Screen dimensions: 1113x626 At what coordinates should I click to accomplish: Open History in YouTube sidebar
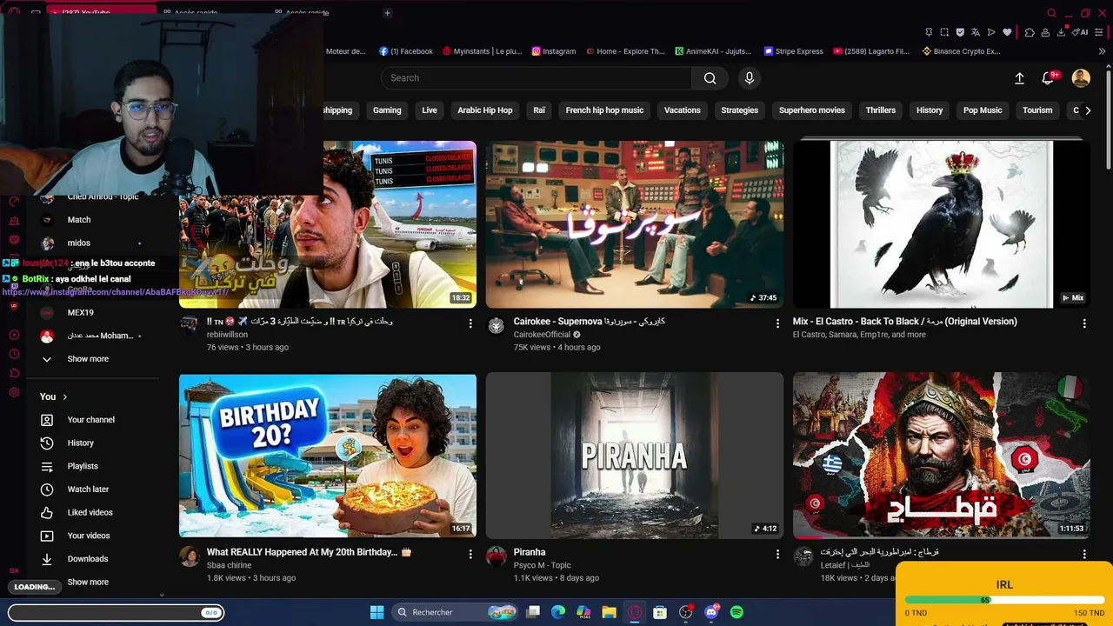pyautogui.click(x=81, y=443)
